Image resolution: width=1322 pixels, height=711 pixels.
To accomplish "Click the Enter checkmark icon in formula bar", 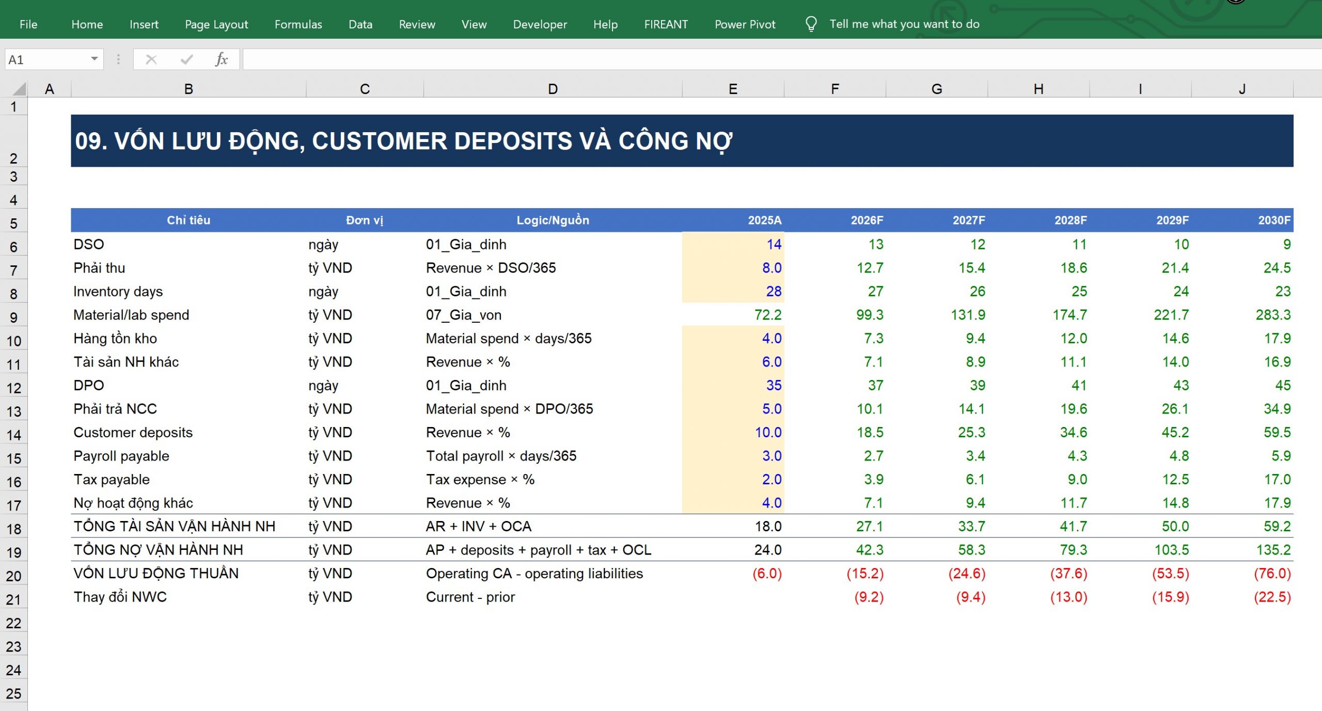I will click(x=186, y=59).
